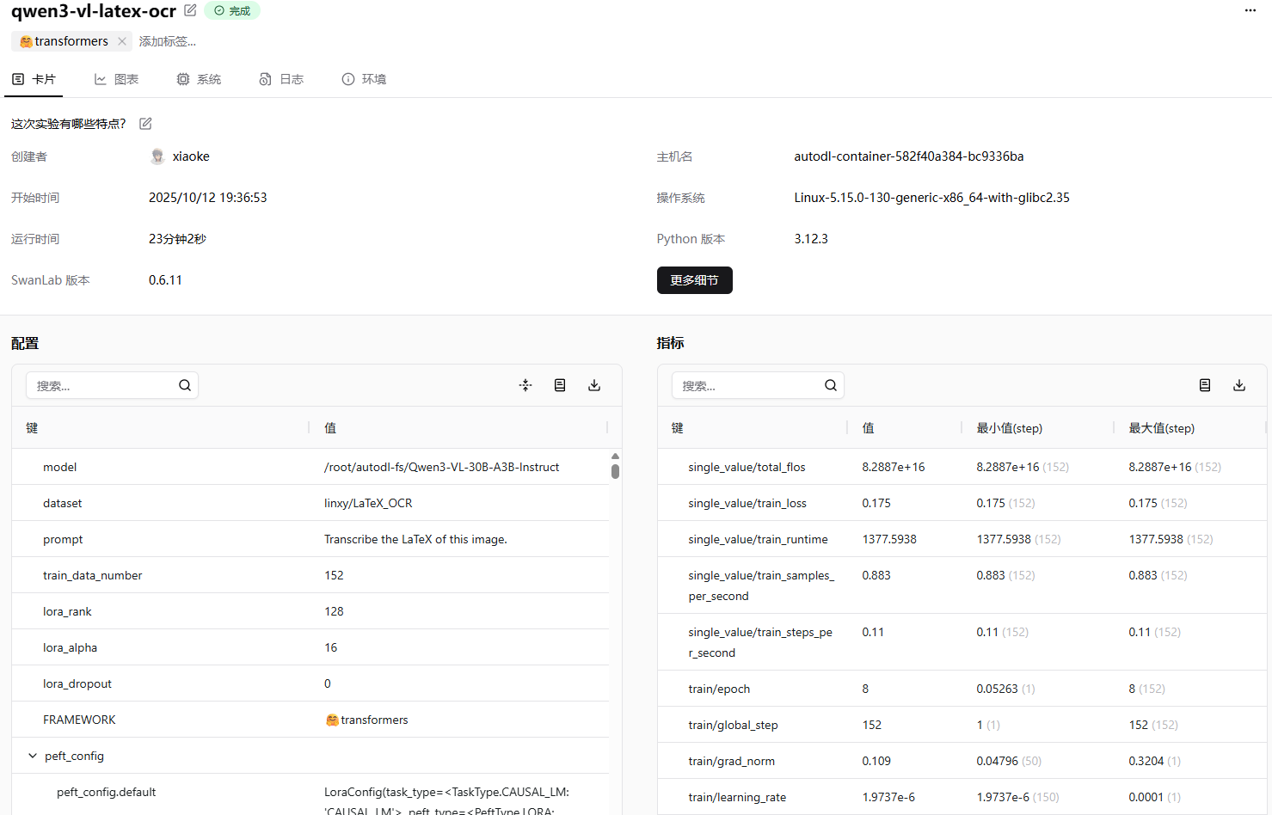
Task: Download the metrics table
Action: tap(1239, 385)
